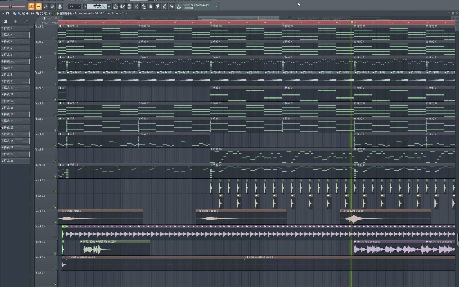Screen dimensions: 459x287
Task: Open the Arrangement breadcrumb menu
Action: pyautogui.click(x=83, y=13)
